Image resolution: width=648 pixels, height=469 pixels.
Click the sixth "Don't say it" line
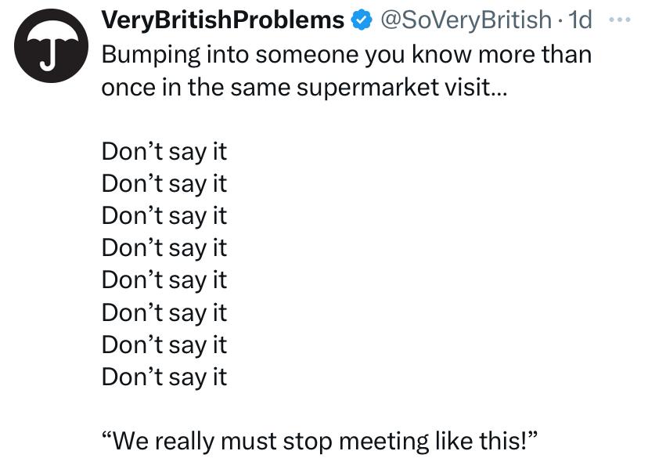164,312
